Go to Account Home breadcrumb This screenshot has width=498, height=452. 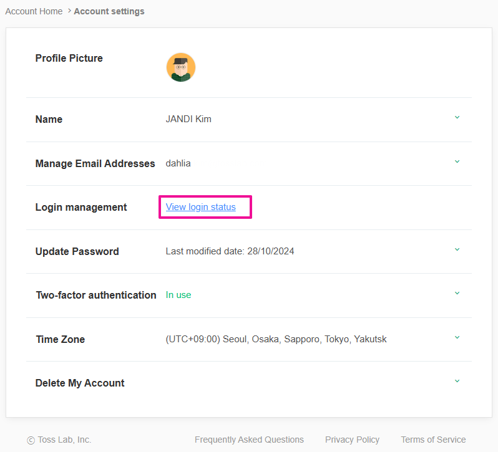point(34,11)
